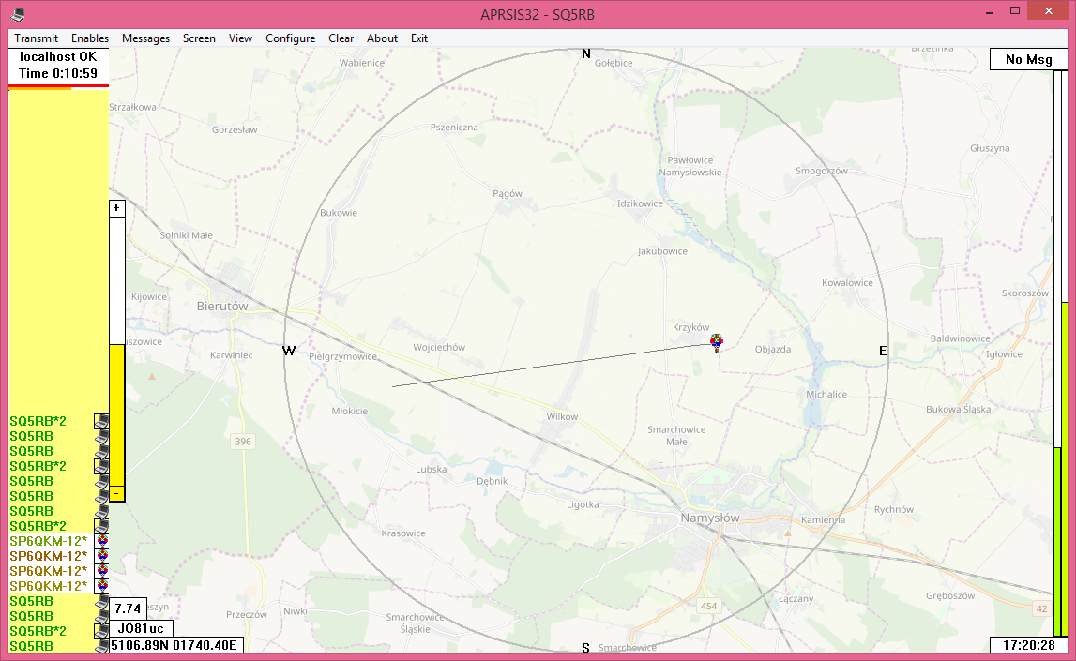Click the Gręboszów label on the map

[x=950, y=596]
